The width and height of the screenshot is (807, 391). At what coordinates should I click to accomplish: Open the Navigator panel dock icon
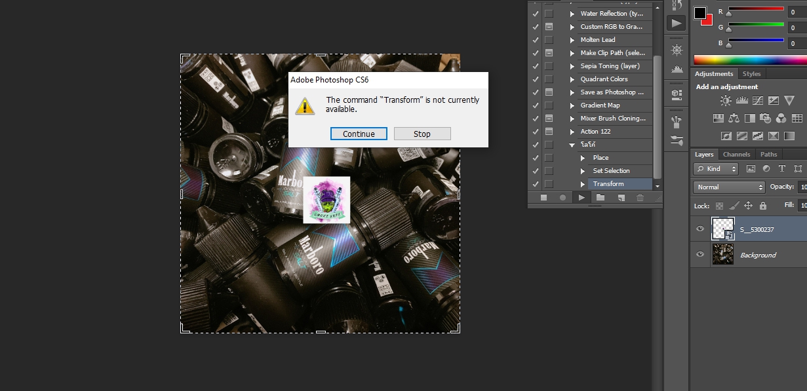(x=677, y=50)
